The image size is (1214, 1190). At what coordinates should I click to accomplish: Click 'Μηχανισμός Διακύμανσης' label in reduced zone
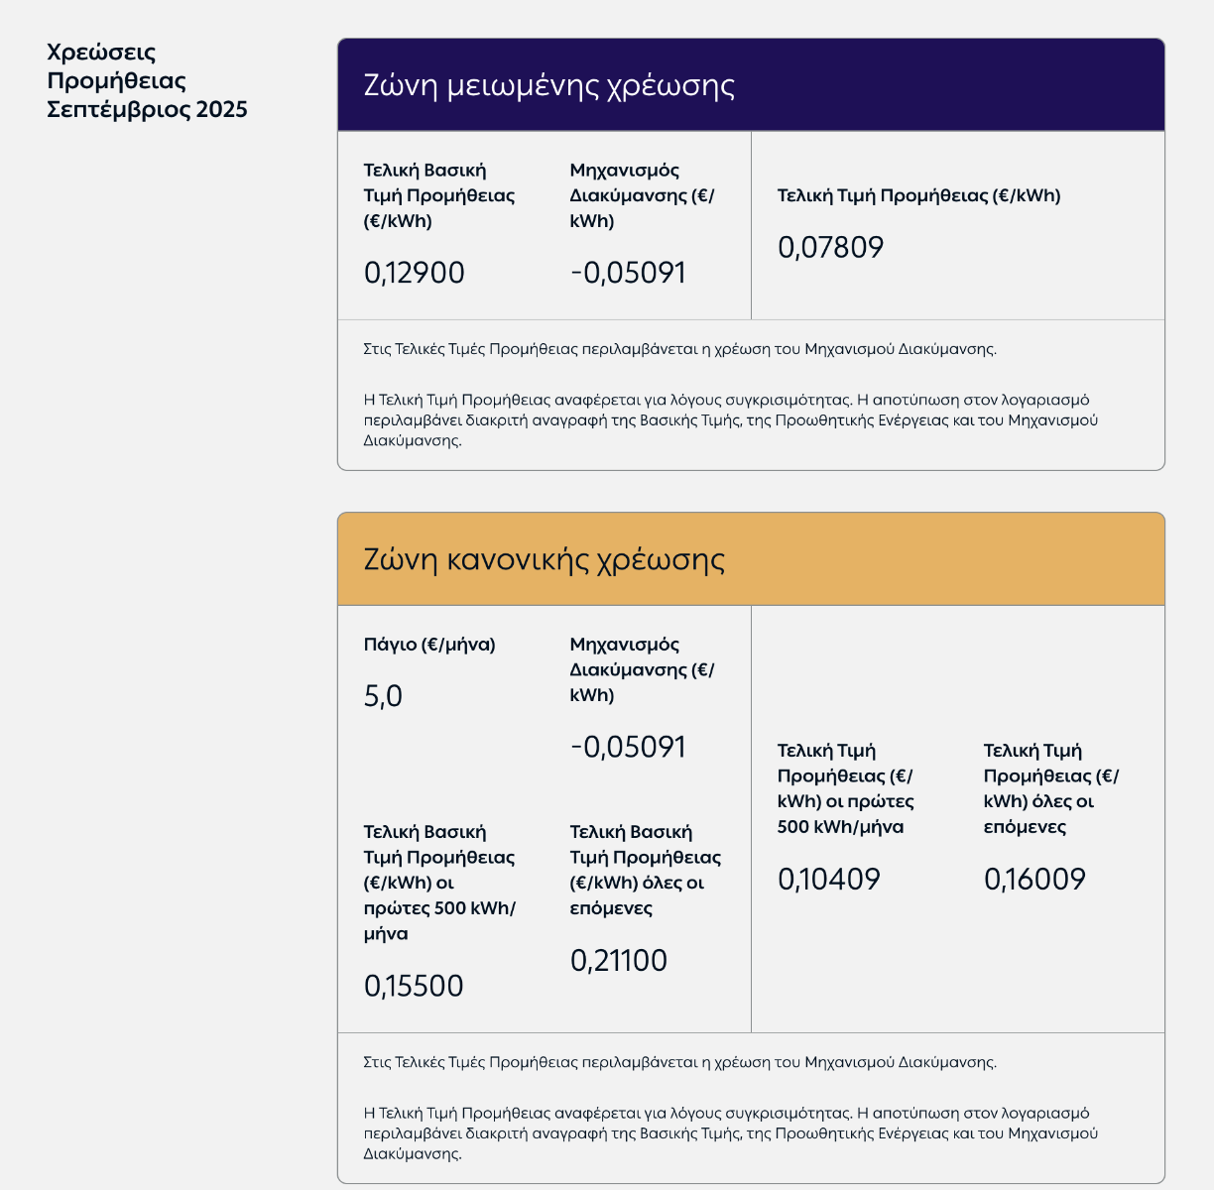(x=643, y=195)
